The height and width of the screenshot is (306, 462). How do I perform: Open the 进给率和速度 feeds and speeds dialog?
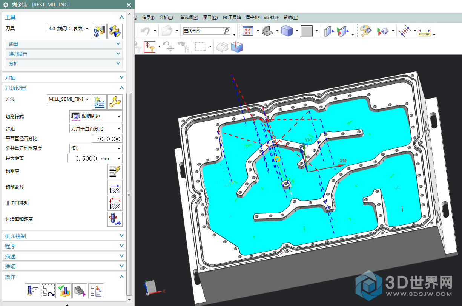tap(115, 219)
